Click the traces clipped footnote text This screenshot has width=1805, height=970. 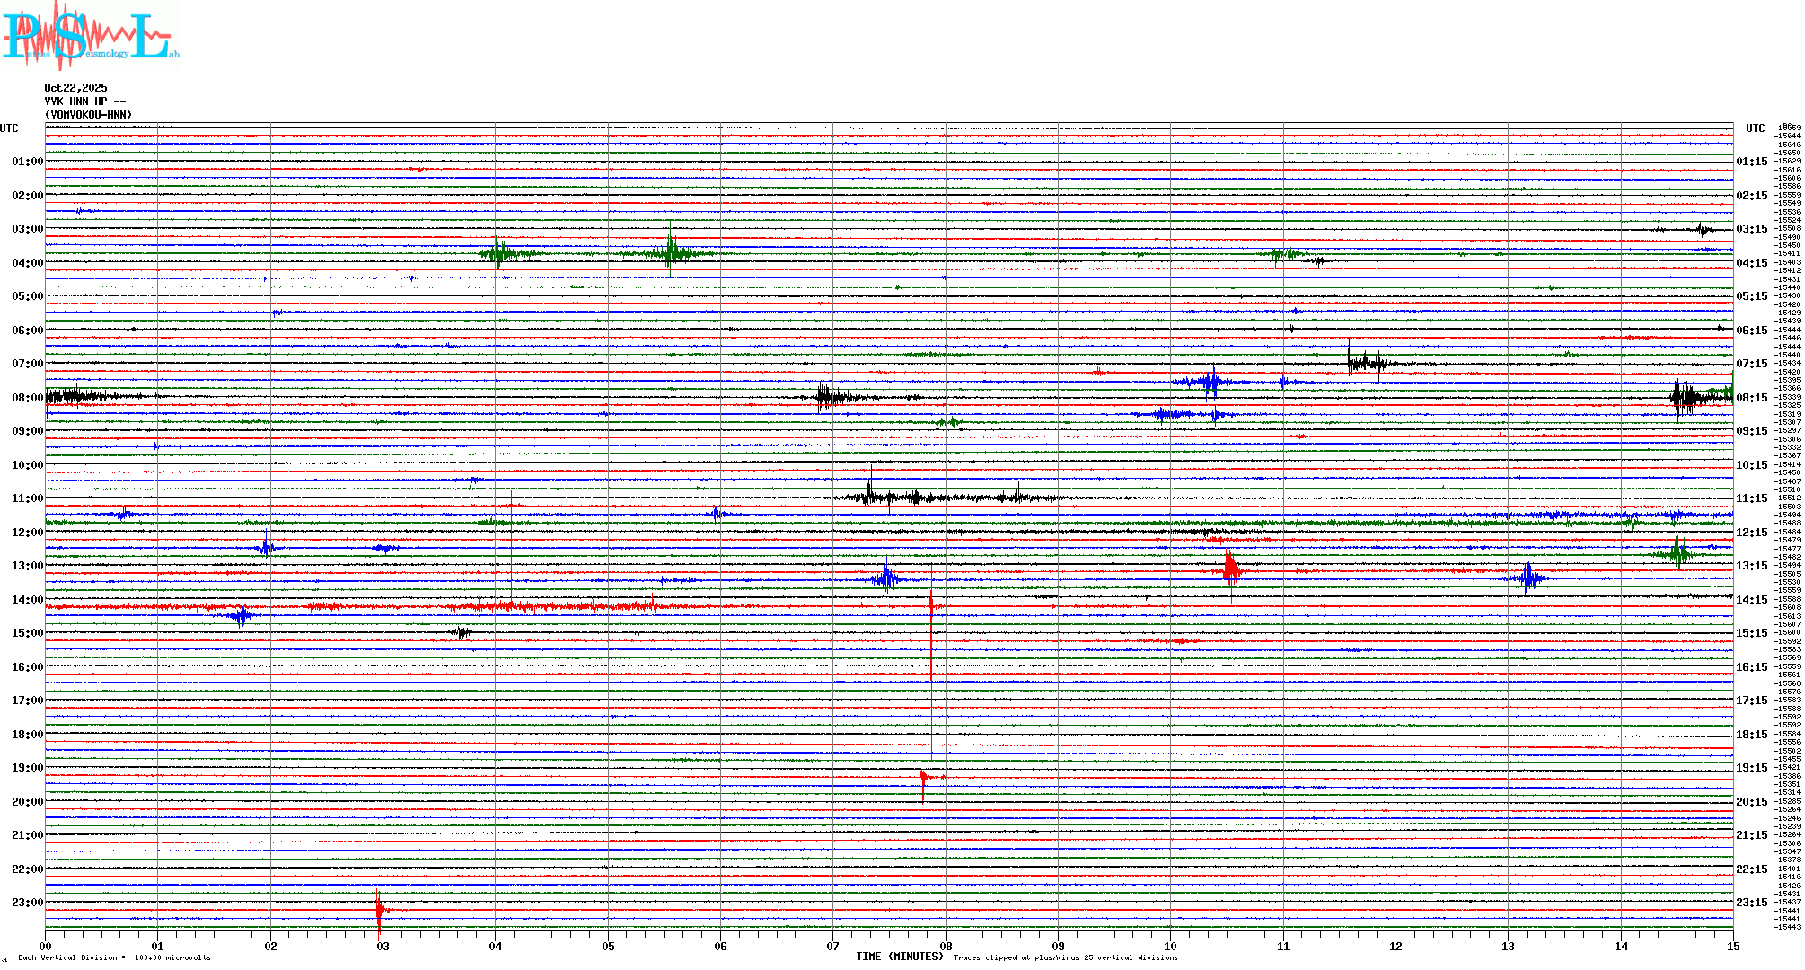point(1065,957)
